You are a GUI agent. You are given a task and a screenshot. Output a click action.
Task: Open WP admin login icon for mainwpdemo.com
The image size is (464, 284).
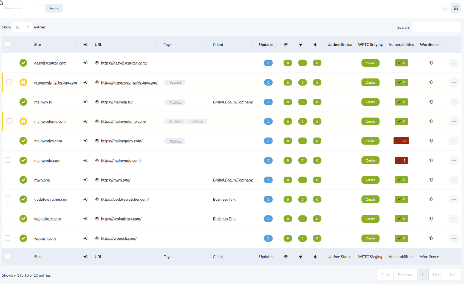(86, 121)
